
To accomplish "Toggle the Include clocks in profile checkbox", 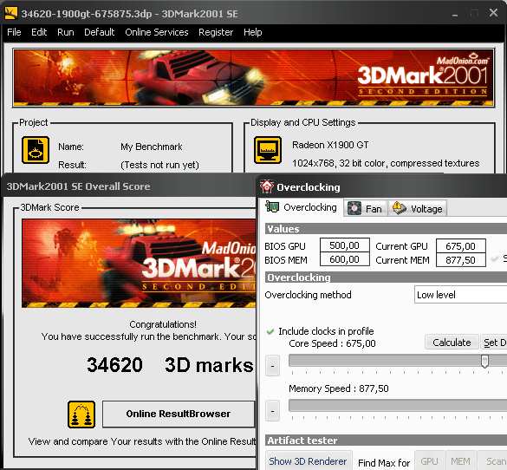I will point(270,331).
